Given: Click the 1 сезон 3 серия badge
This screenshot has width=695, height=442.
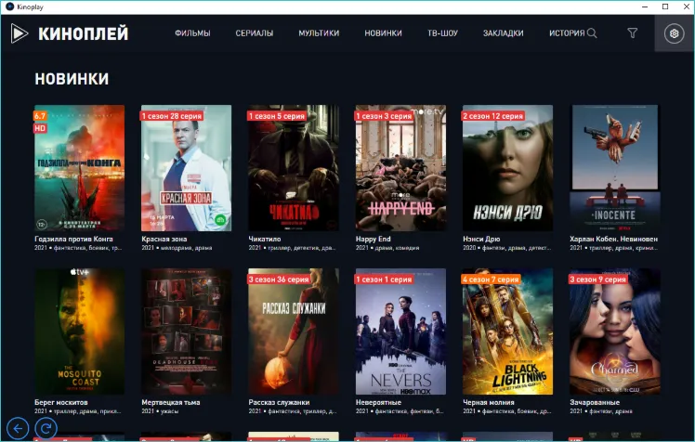Looking at the screenshot, I should click(x=384, y=116).
